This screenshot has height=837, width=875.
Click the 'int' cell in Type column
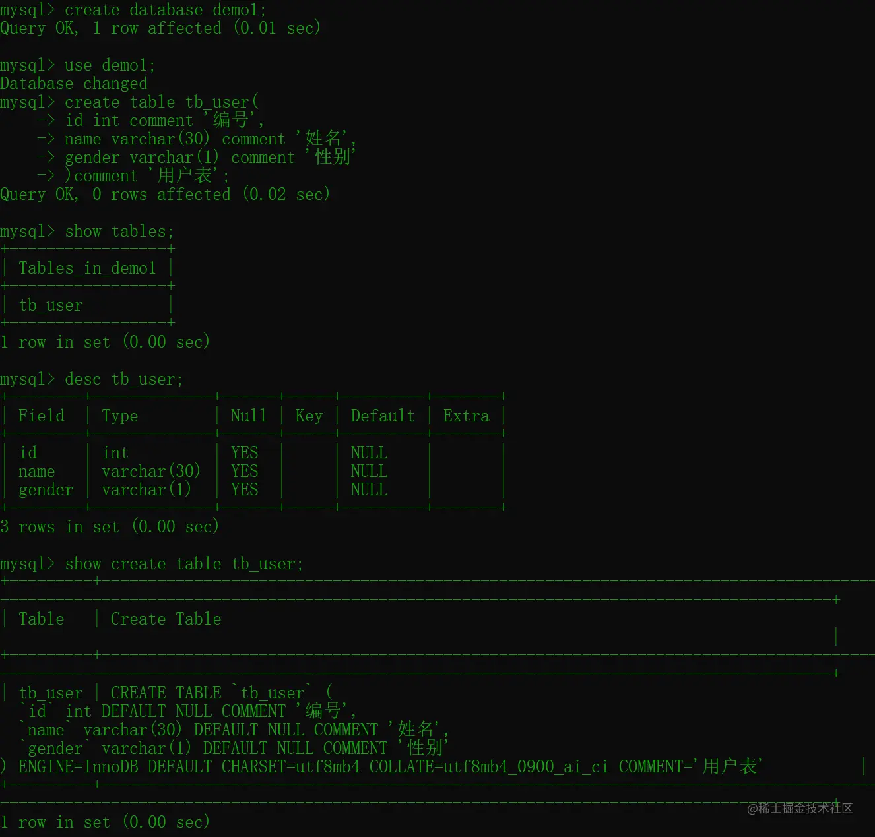(115, 453)
